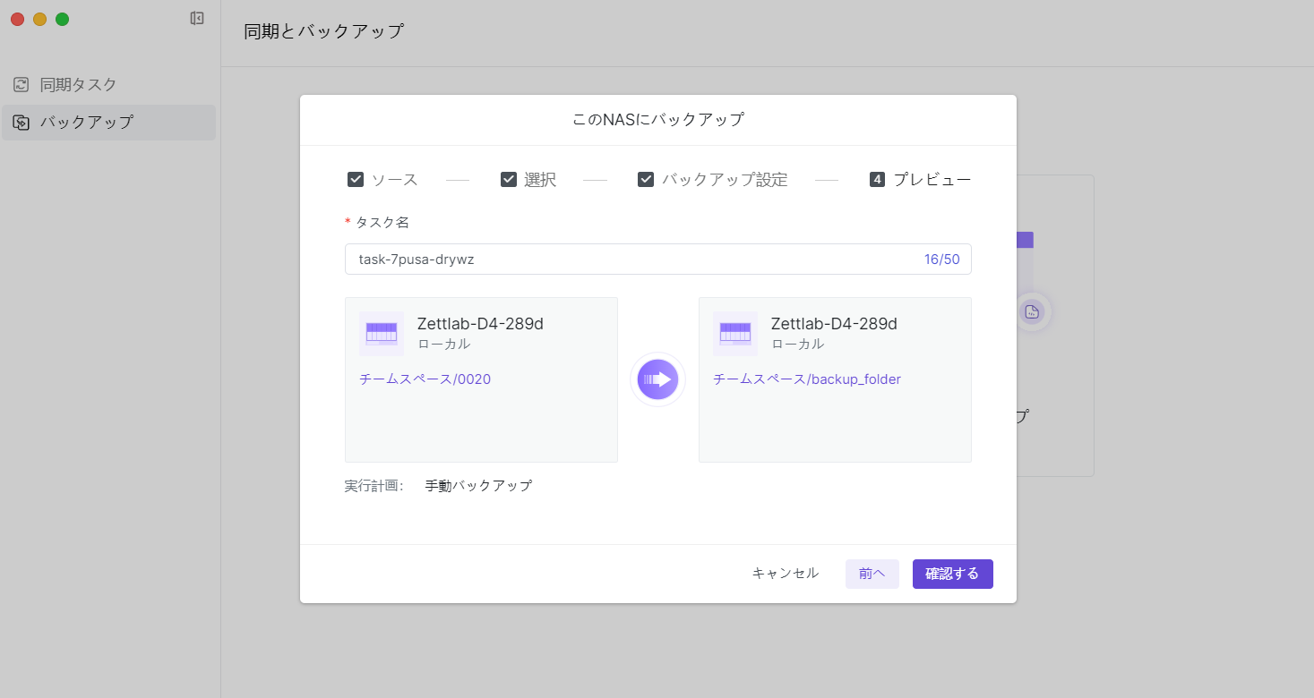
Task: Click the 前へ button
Action: pyautogui.click(x=872, y=574)
